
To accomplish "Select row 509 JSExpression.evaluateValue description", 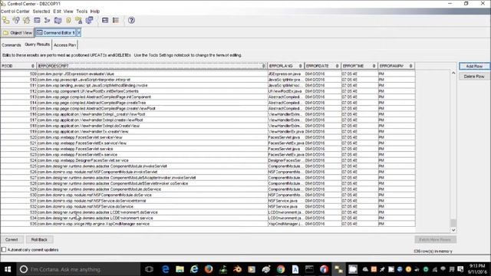I will pos(152,74).
